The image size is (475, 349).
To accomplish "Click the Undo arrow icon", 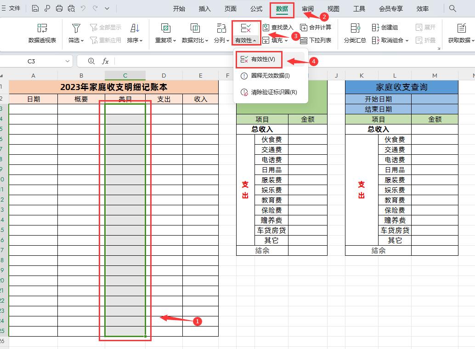I will pyautogui.click(x=83, y=8).
